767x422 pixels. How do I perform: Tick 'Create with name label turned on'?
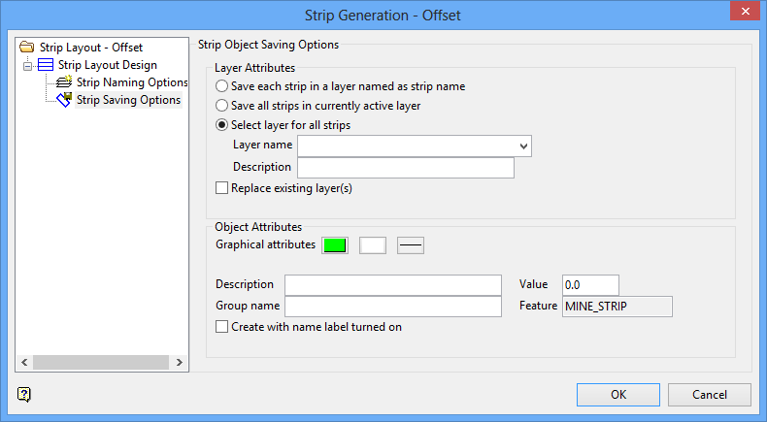pos(222,328)
